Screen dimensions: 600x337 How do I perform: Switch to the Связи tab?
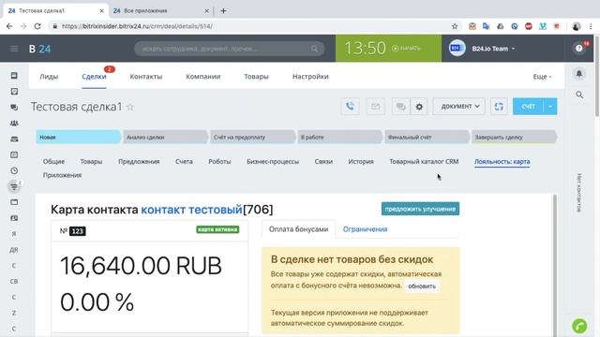pyautogui.click(x=323, y=161)
